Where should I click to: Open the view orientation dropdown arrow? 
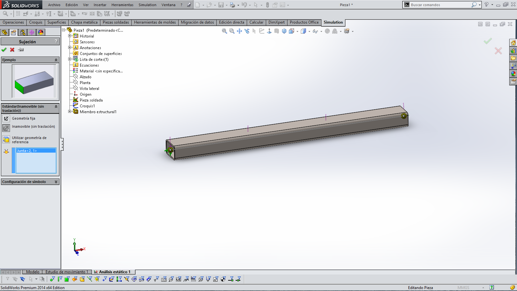tap(297, 32)
